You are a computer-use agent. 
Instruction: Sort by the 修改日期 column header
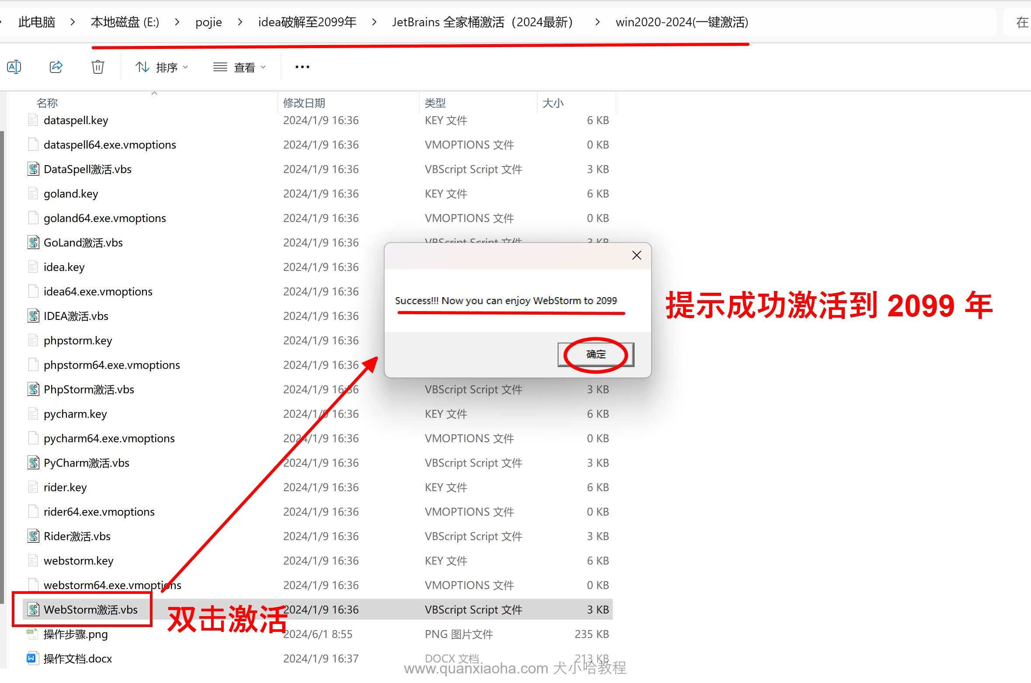304,103
